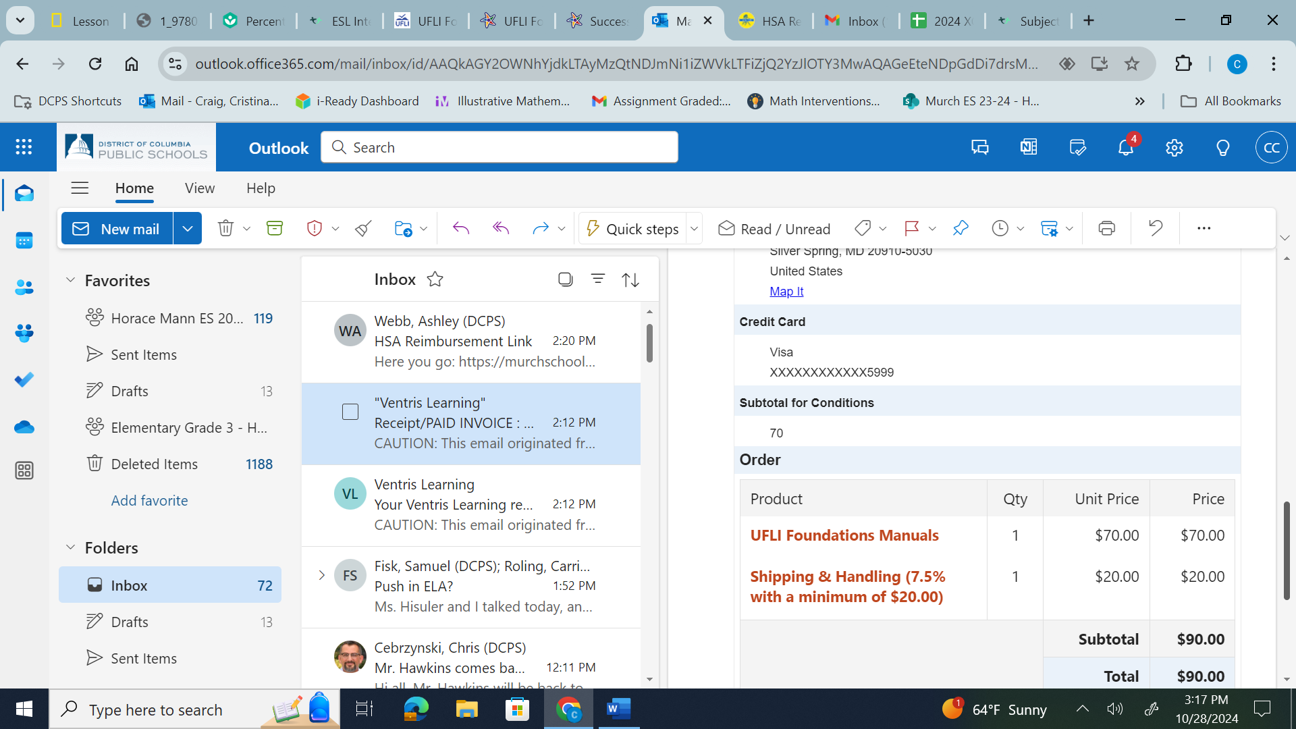
Task: Check the Ventris Learning invoice checkbox
Action: pos(350,412)
